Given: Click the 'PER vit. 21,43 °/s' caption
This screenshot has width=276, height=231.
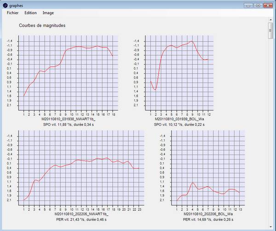Looking at the screenshot, I should coord(81,219).
